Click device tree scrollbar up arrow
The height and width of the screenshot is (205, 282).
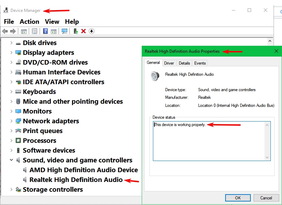click(270, 41)
